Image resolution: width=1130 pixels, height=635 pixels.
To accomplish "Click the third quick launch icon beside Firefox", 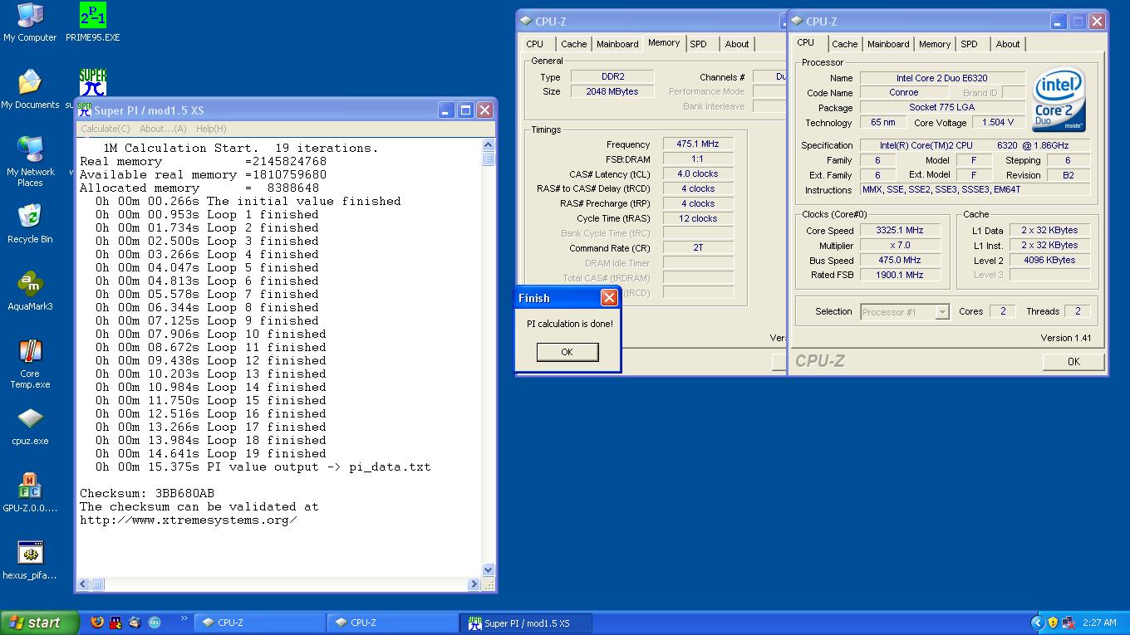I will 135,622.
